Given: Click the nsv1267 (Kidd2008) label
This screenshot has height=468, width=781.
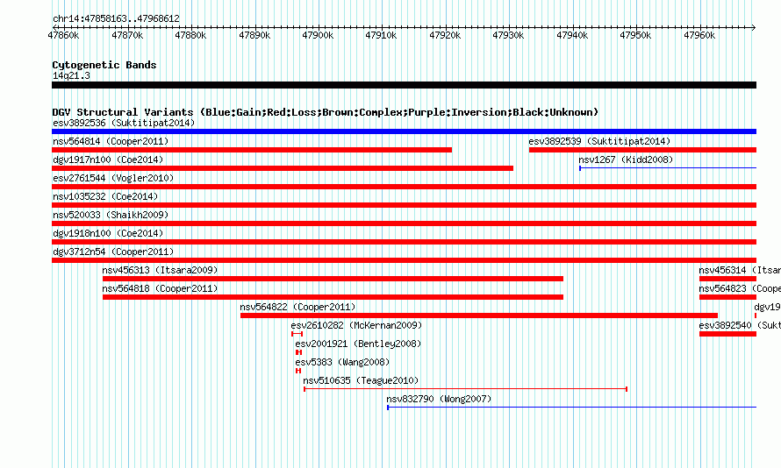Looking at the screenshot, I should [626, 160].
